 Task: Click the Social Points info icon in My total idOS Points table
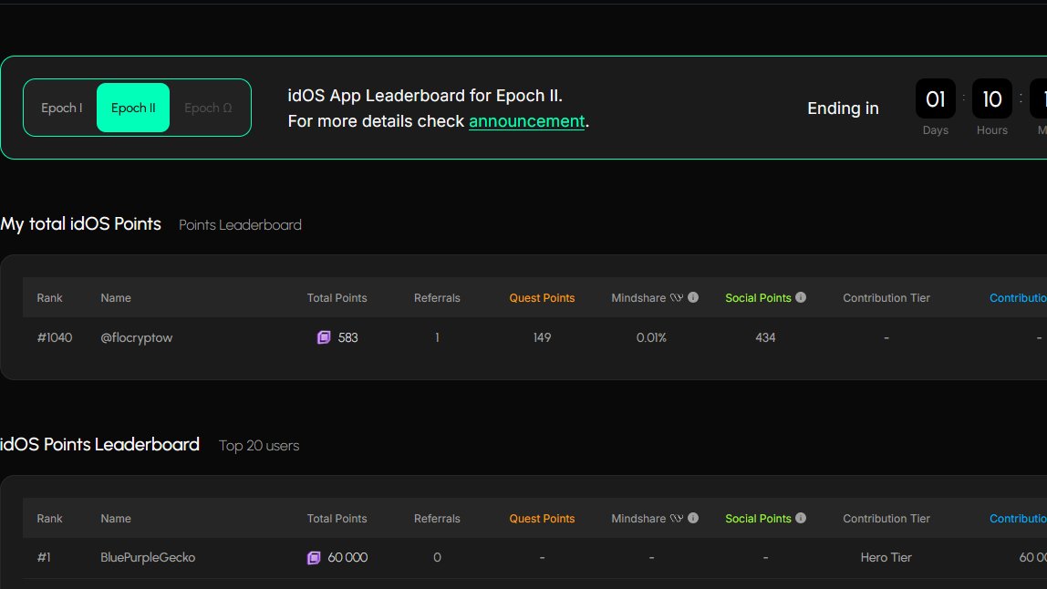click(x=801, y=297)
